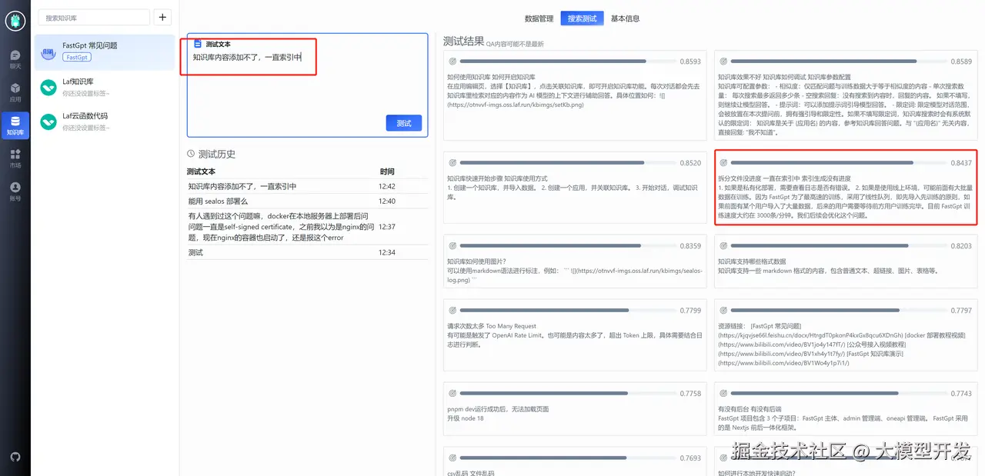Image resolution: width=985 pixels, height=476 pixels.
Task: Go to the 应用 apps section
Action: pyautogui.click(x=15, y=92)
